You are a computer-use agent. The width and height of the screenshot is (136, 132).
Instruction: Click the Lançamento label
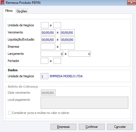16,54
